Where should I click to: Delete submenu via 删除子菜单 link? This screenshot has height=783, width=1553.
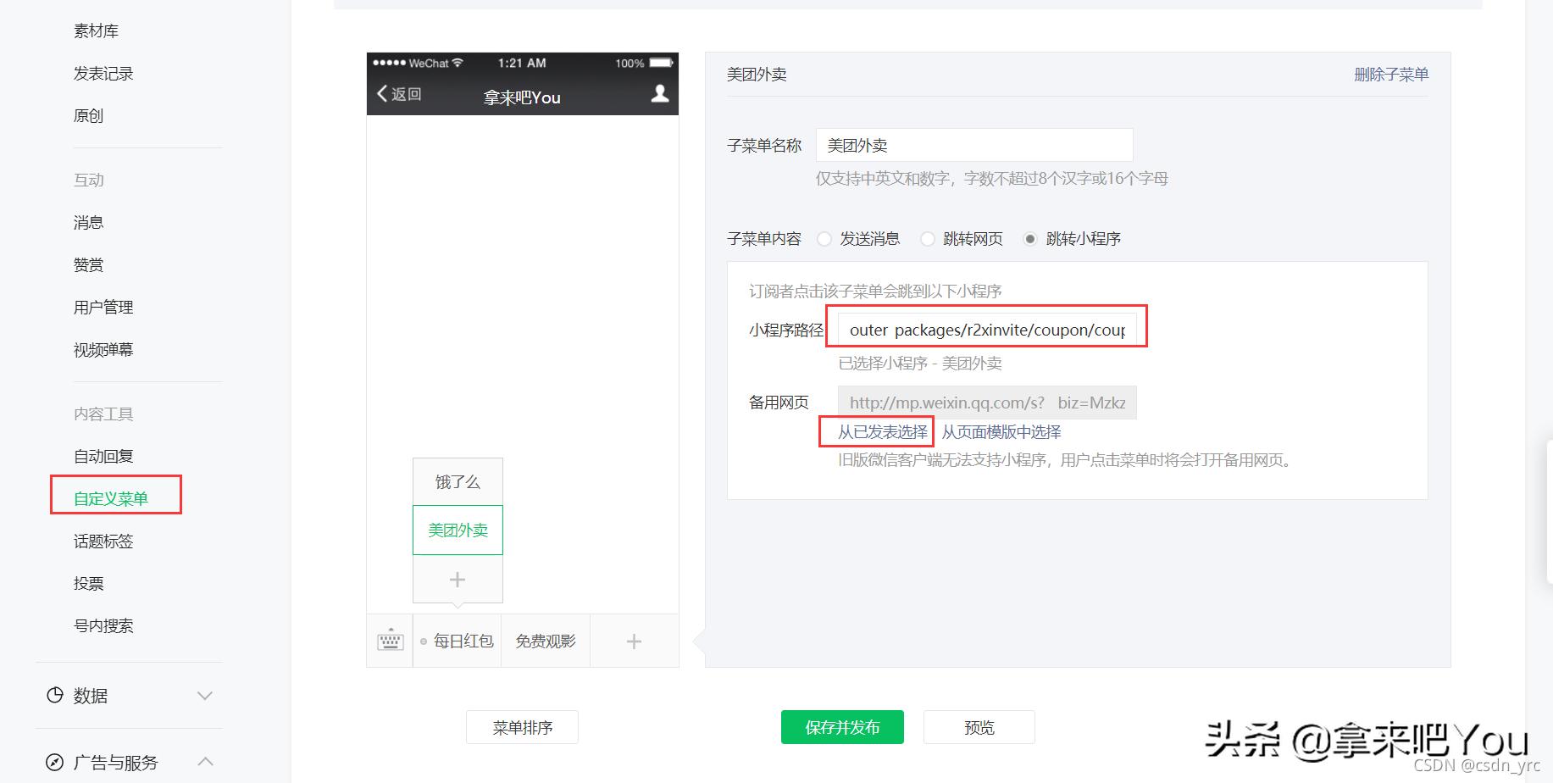pyautogui.click(x=1389, y=75)
